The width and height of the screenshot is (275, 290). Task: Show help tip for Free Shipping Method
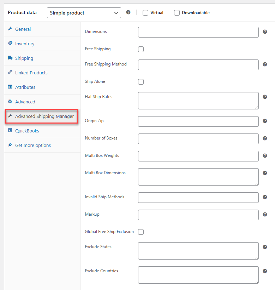tap(265, 64)
